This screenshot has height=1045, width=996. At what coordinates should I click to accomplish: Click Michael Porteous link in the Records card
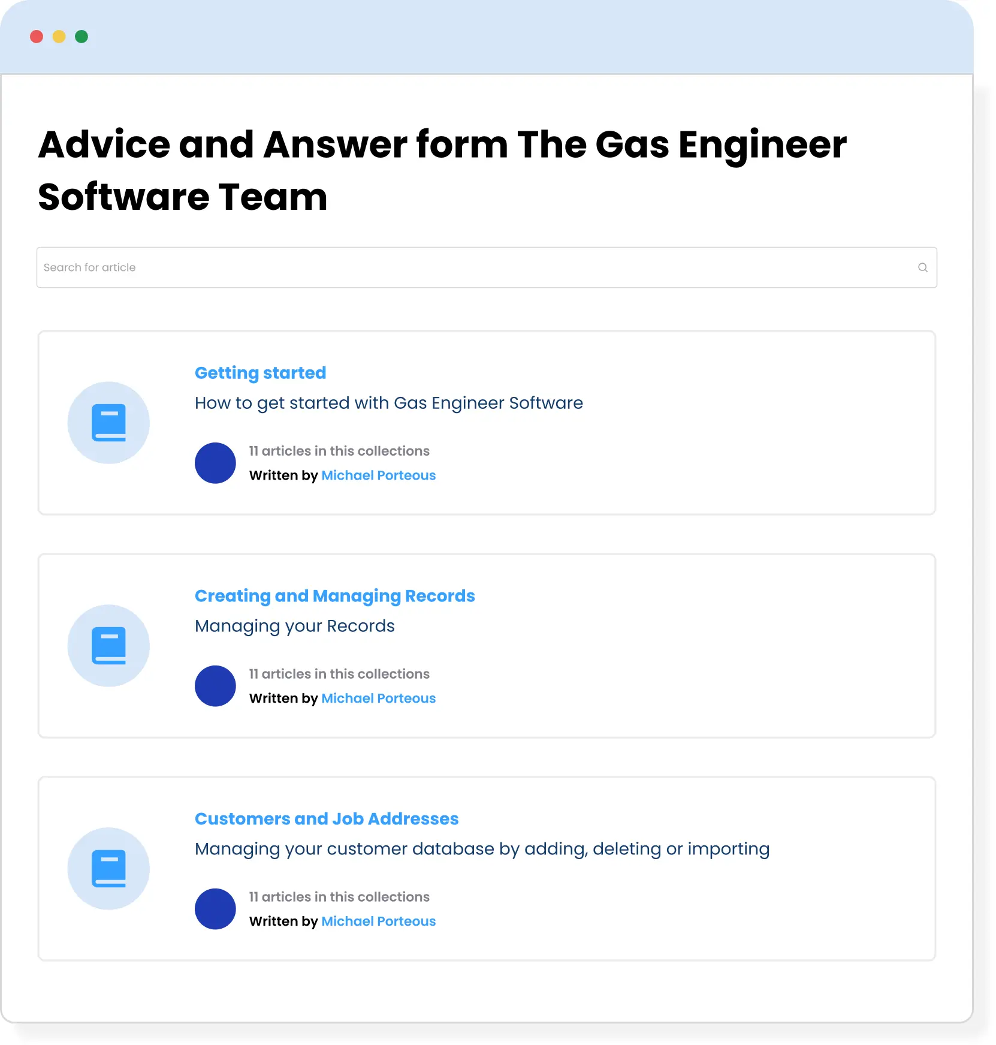[x=378, y=698]
